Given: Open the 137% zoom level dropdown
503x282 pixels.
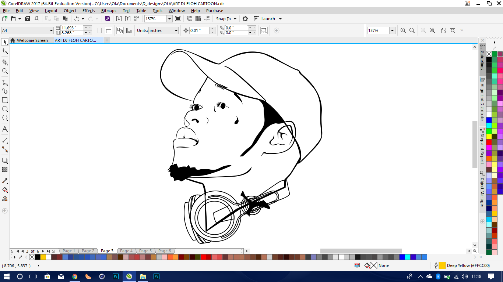Looking at the screenshot, I should coord(169,19).
